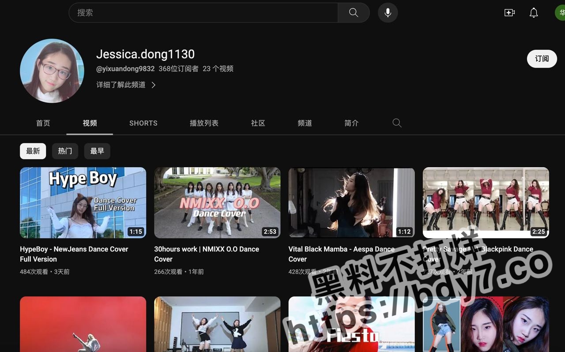
Task: Search within the channel using magnifier icon
Action: click(x=397, y=123)
